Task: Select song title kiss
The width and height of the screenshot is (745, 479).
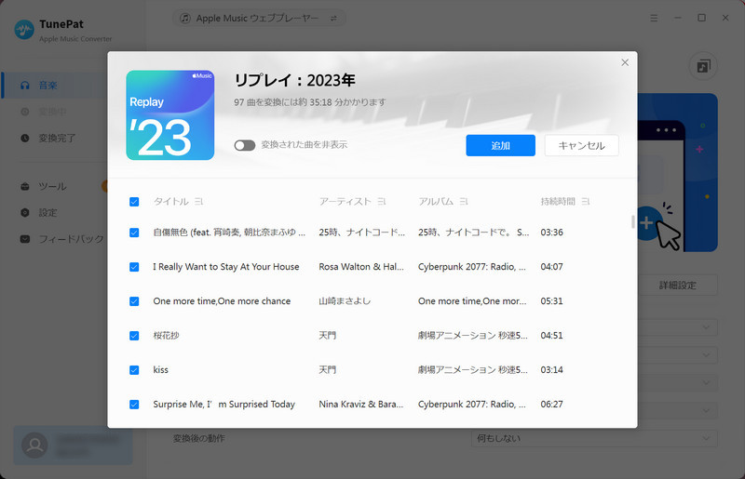Action: click(x=160, y=370)
